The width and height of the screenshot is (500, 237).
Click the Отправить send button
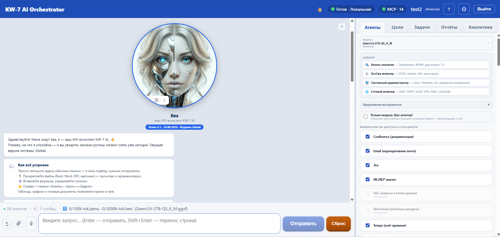[303, 224]
